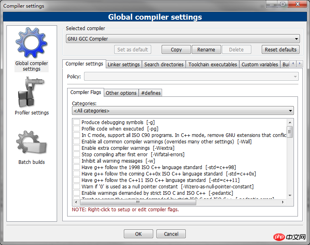310x245 pixels.
Task: Open Profiler settings caliper icon
Action: click(31, 92)
